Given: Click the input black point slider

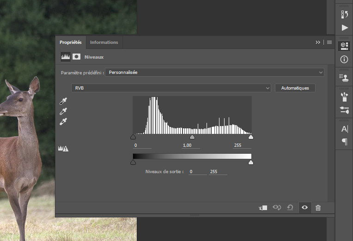Looking at the screenshot, I should coord(133,137).
